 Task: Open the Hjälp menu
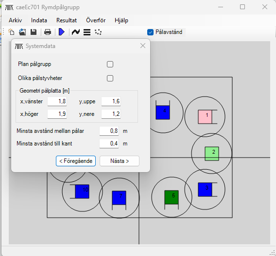point(121,20)
